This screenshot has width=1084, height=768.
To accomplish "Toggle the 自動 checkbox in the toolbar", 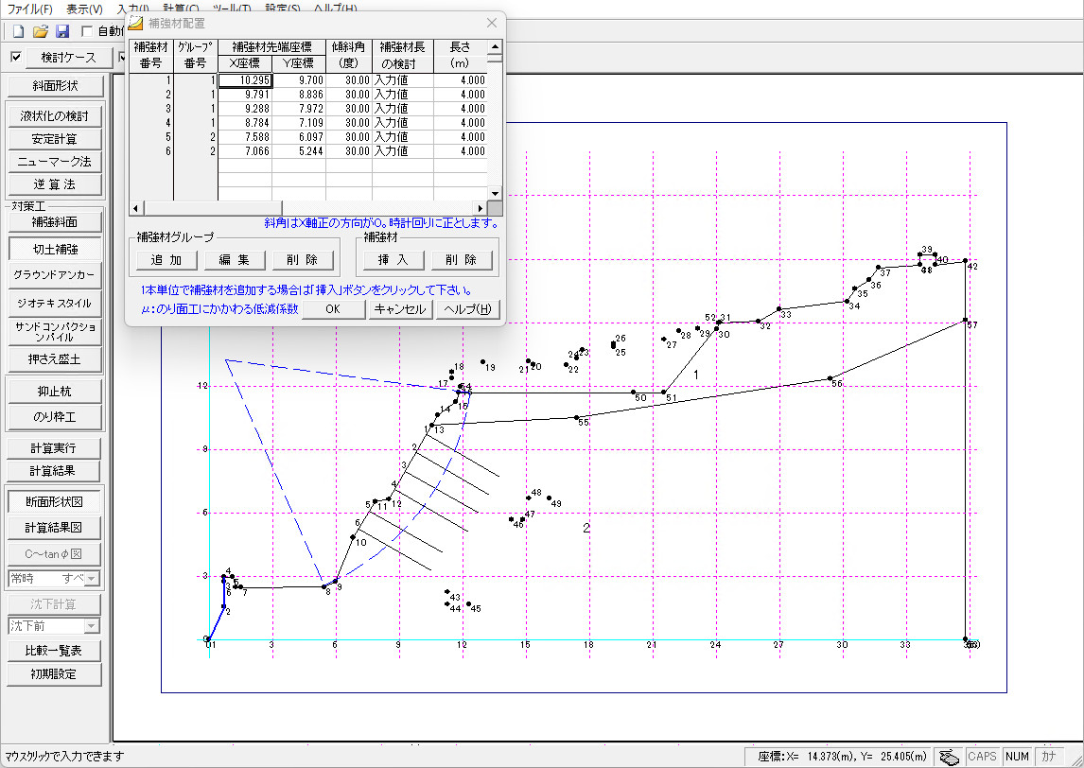I will [87, 31].
